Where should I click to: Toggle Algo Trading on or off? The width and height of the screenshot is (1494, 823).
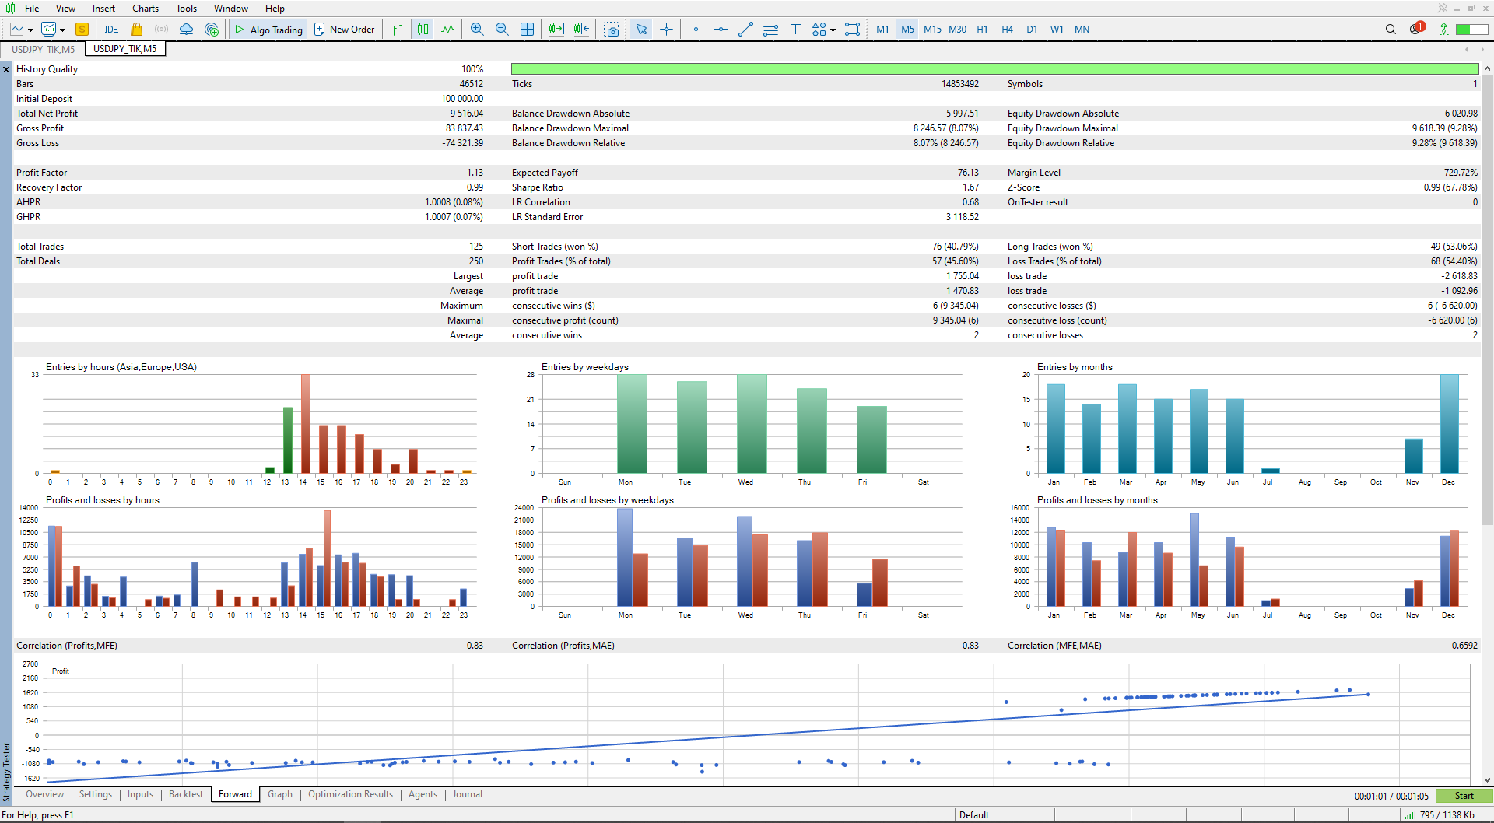(268, 30)
